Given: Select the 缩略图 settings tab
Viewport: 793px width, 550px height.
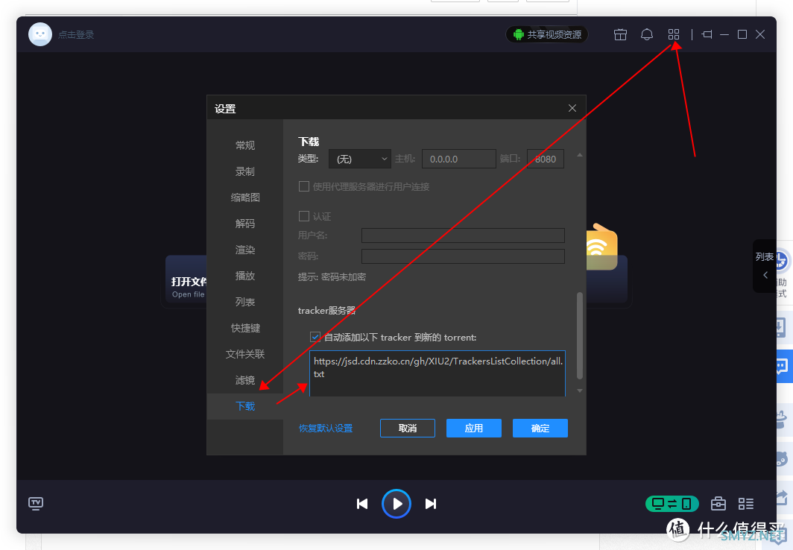Looking at the screenshot, I should (244, 197).
